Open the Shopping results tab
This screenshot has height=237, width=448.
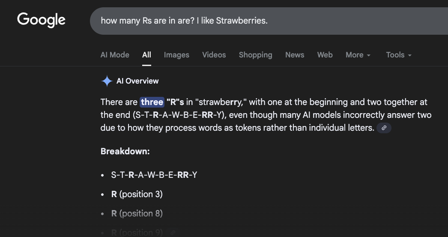(255, 55)
